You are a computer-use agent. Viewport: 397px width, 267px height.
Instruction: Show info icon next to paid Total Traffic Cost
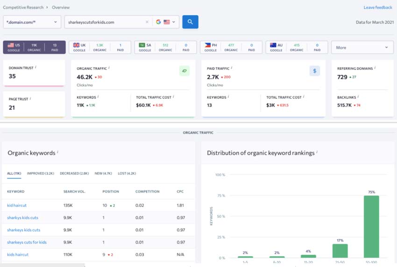tap(304, 97)
